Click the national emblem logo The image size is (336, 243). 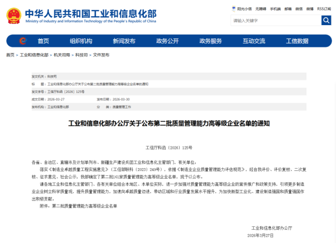(13, 16)
